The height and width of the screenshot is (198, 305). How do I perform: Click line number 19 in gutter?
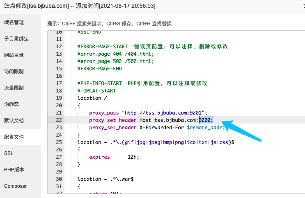point(59,98)
